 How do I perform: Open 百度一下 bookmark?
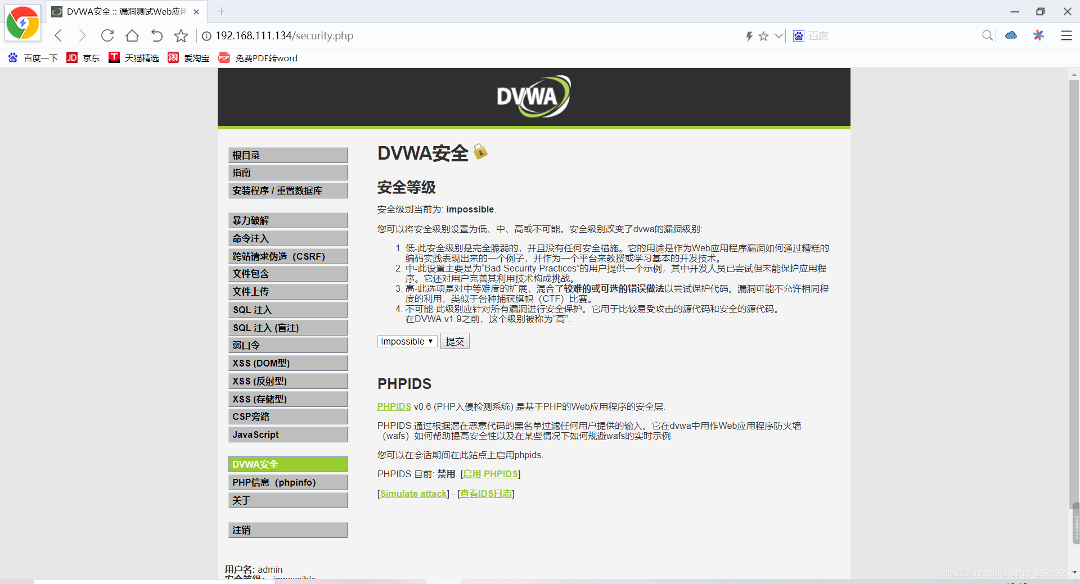click(x=33, y=58)
